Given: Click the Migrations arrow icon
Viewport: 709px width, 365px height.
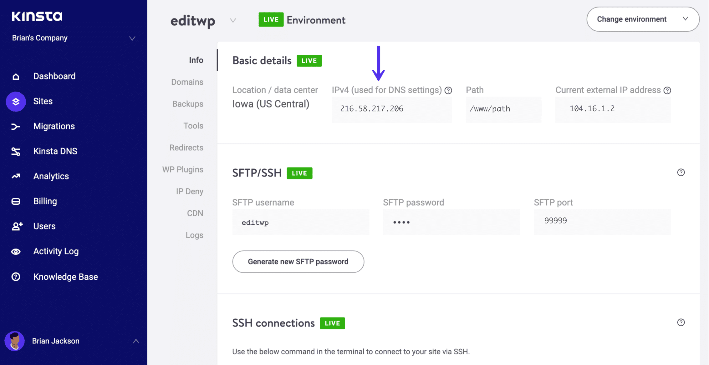Looking at the screenshot, I should pos(16,127).
